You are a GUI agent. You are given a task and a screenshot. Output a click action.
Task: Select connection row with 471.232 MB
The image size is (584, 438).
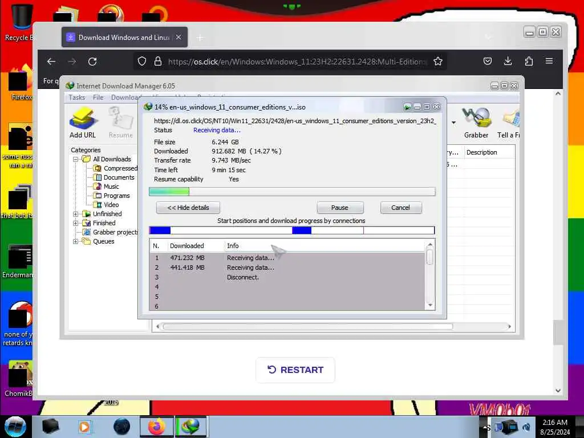point(287,258)
